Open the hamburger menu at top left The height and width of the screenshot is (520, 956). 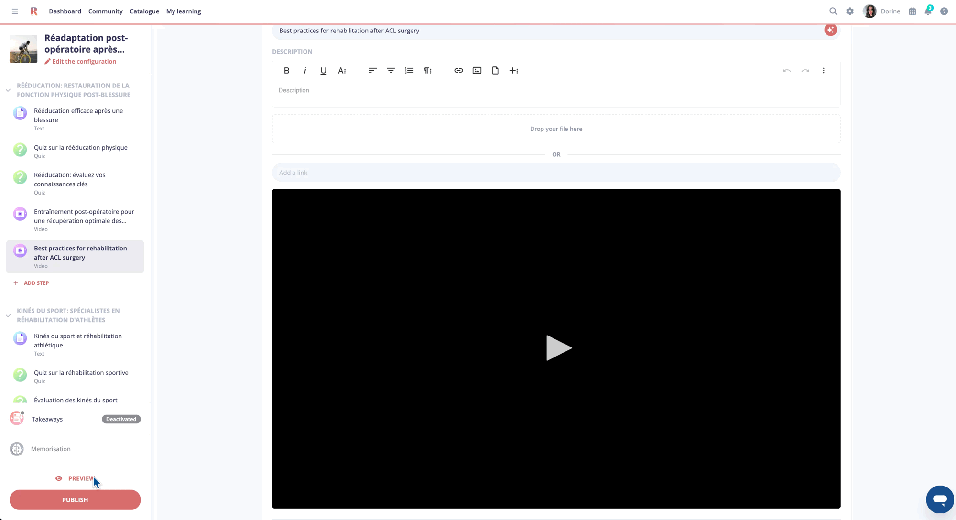[14, 11]
